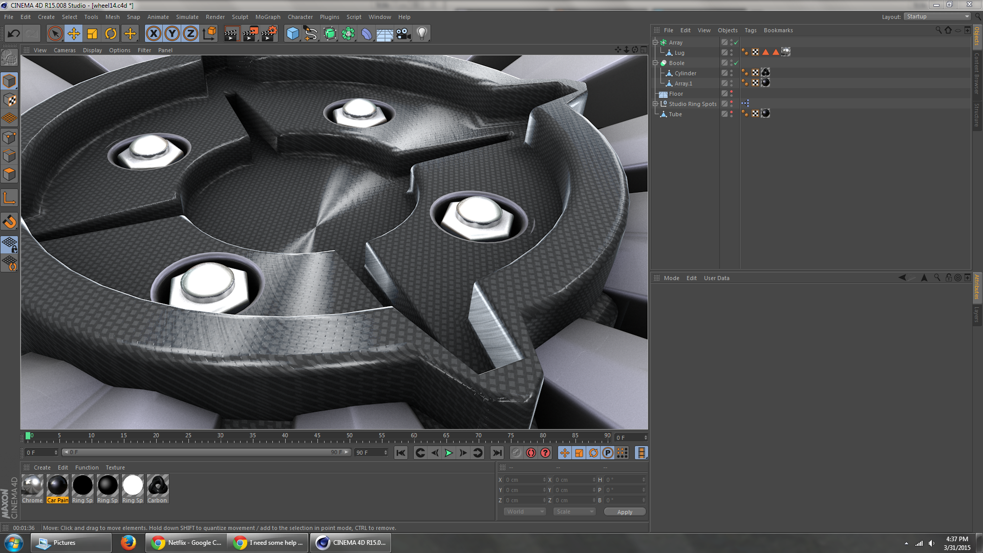
Task: Select the Live Selection tool
Action: coord(55,34)
